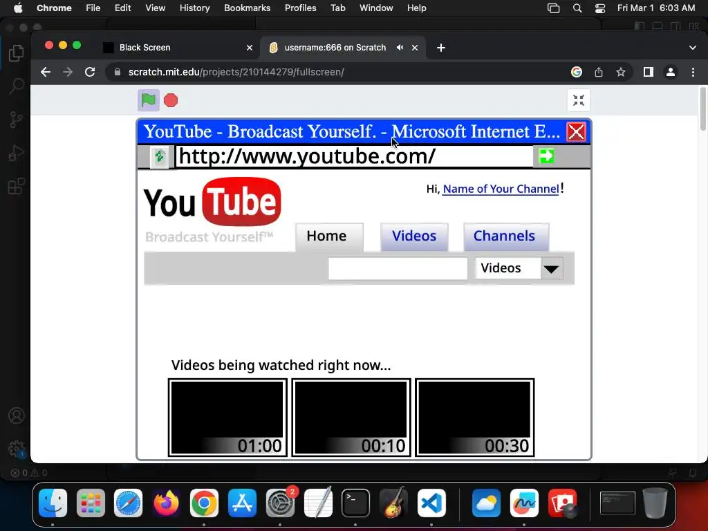Open Control Center in menu bar

point(599,8)
